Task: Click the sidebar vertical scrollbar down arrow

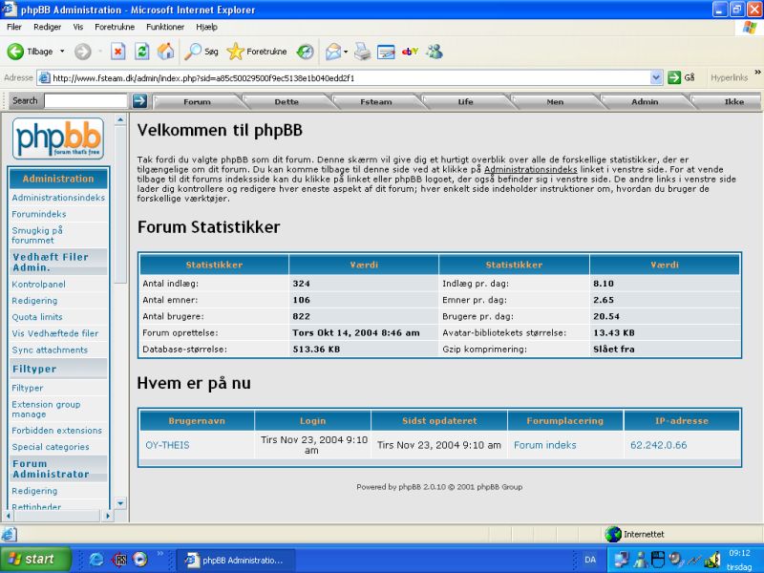Action: (120, 503)
